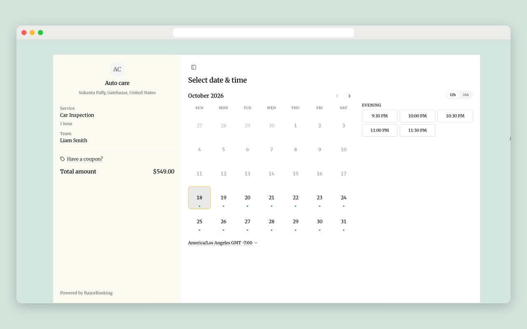The height and width of the screenshot is (329, 527).
Task: Select the 10:30 PM time slot
Action: coord(455,116)
